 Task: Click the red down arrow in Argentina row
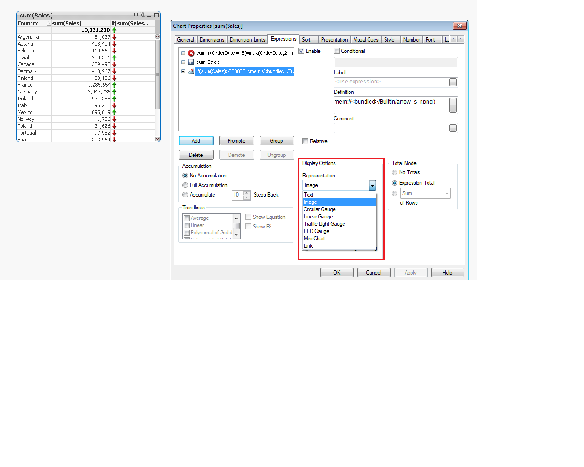(115, 37)
